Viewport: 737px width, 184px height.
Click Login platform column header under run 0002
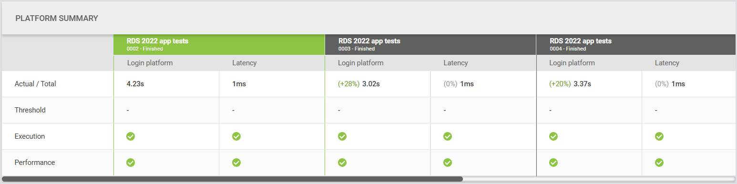click(150, 63)
